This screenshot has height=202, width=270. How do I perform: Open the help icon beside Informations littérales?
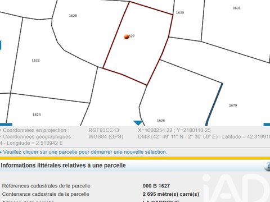267,166
